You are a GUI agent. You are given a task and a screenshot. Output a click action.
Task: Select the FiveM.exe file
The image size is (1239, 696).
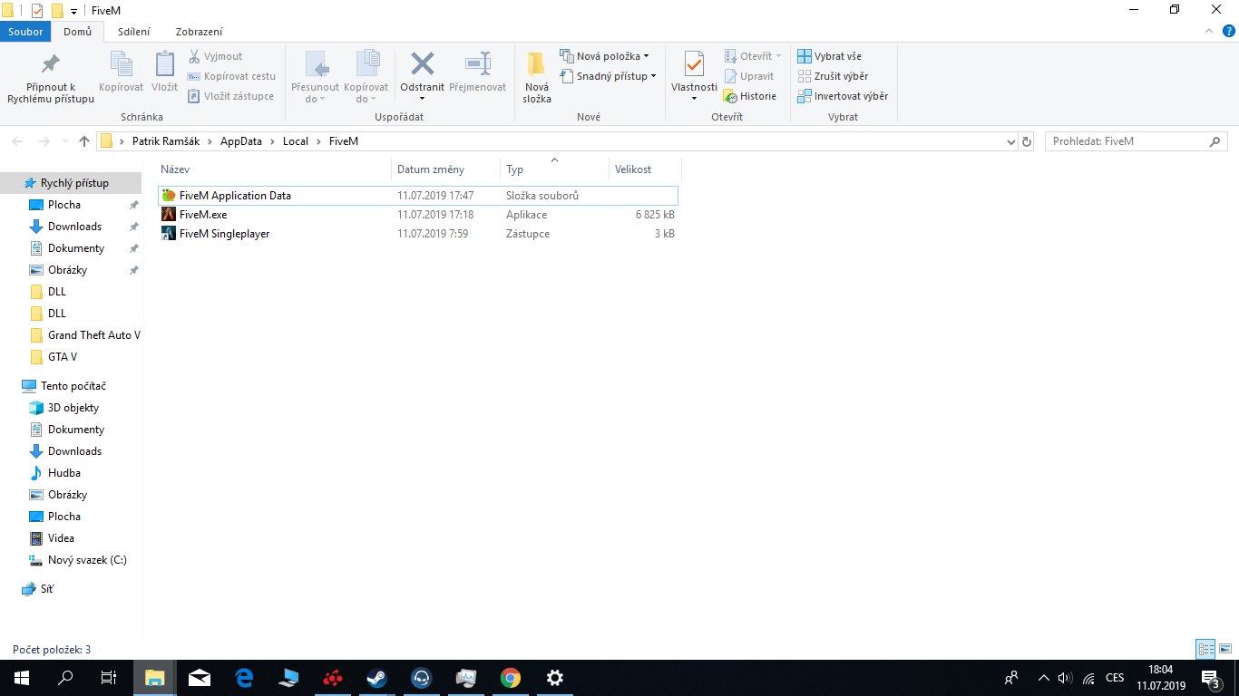point(417,215)
